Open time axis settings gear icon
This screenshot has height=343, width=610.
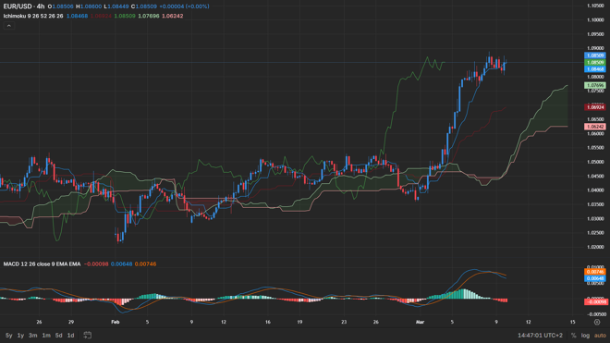597,322
